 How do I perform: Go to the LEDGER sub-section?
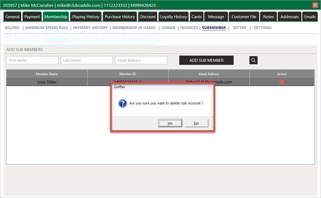click(x=168, y=28)
